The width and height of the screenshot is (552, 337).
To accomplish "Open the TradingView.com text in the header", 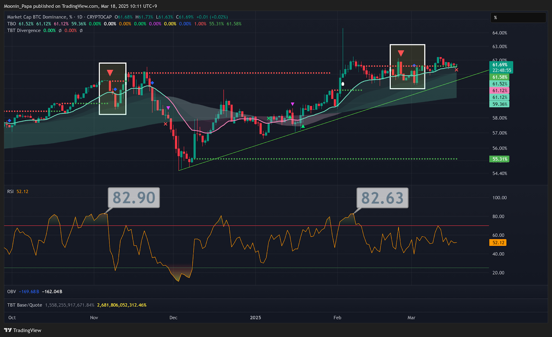I will 80,6.
